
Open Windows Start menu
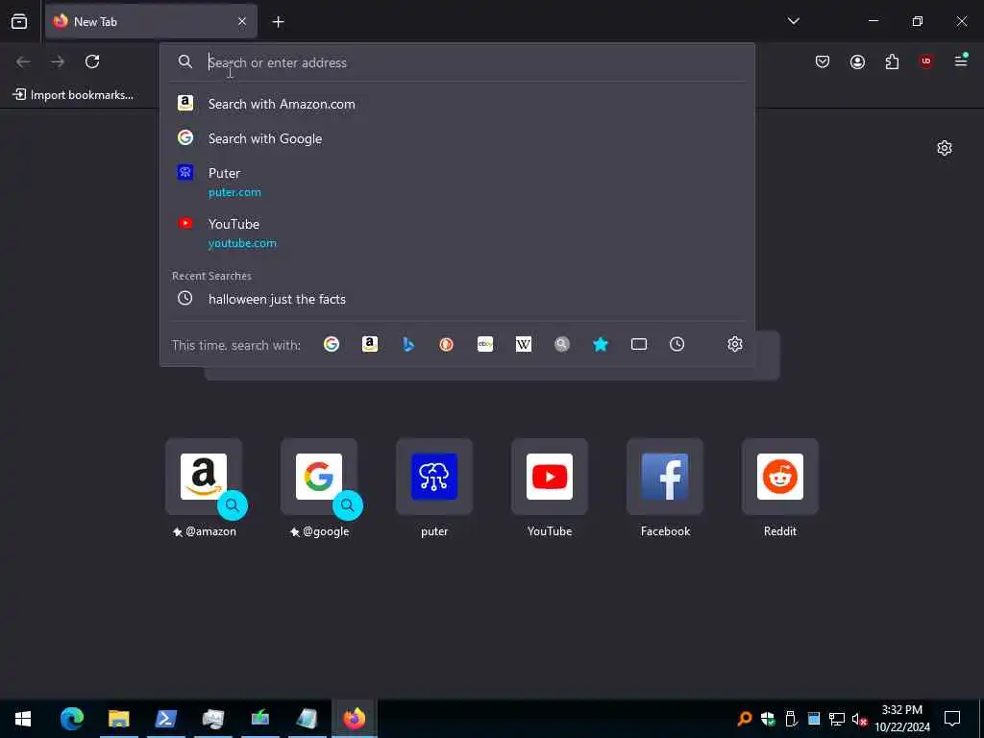pos(23,719)
